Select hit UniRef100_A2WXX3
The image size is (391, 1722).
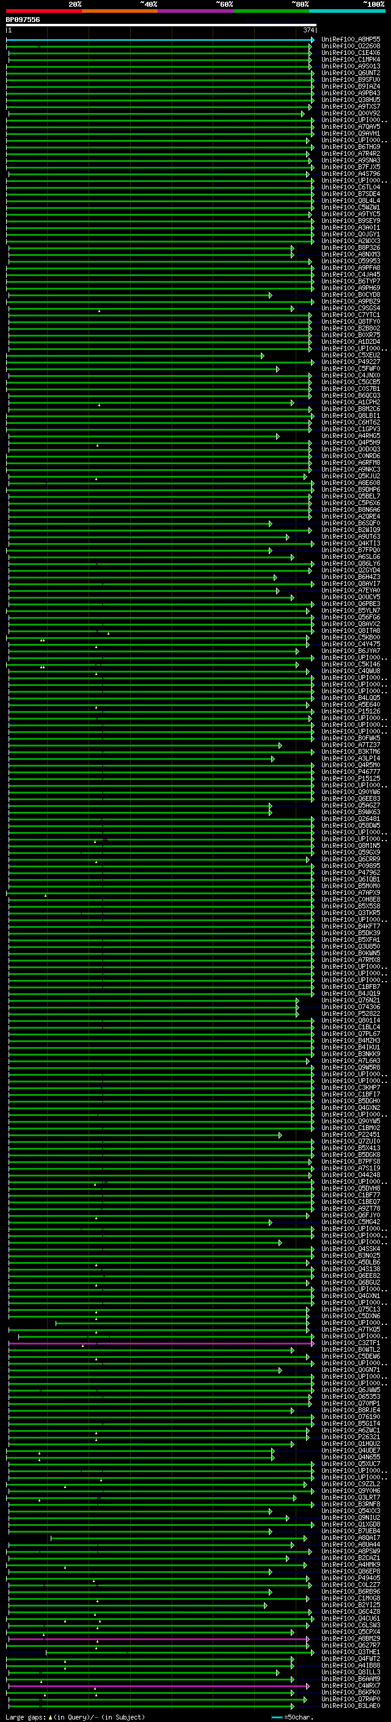pos(351,241)
